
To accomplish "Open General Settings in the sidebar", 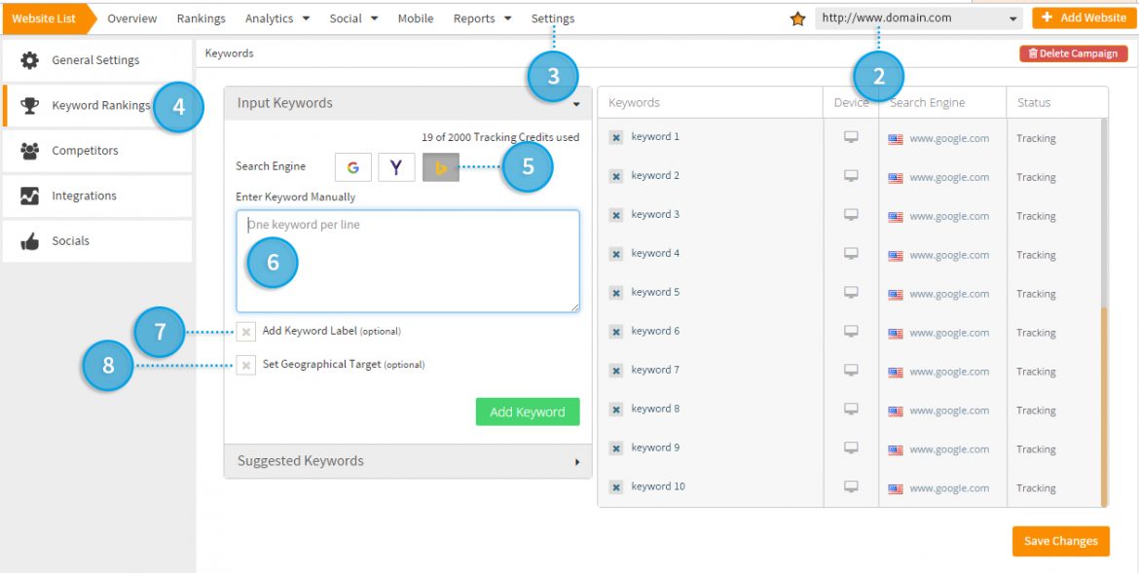I will pyautogui.click(x=97, y=60).
